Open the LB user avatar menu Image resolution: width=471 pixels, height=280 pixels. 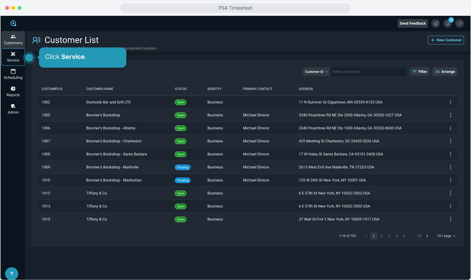click(460, 23)
